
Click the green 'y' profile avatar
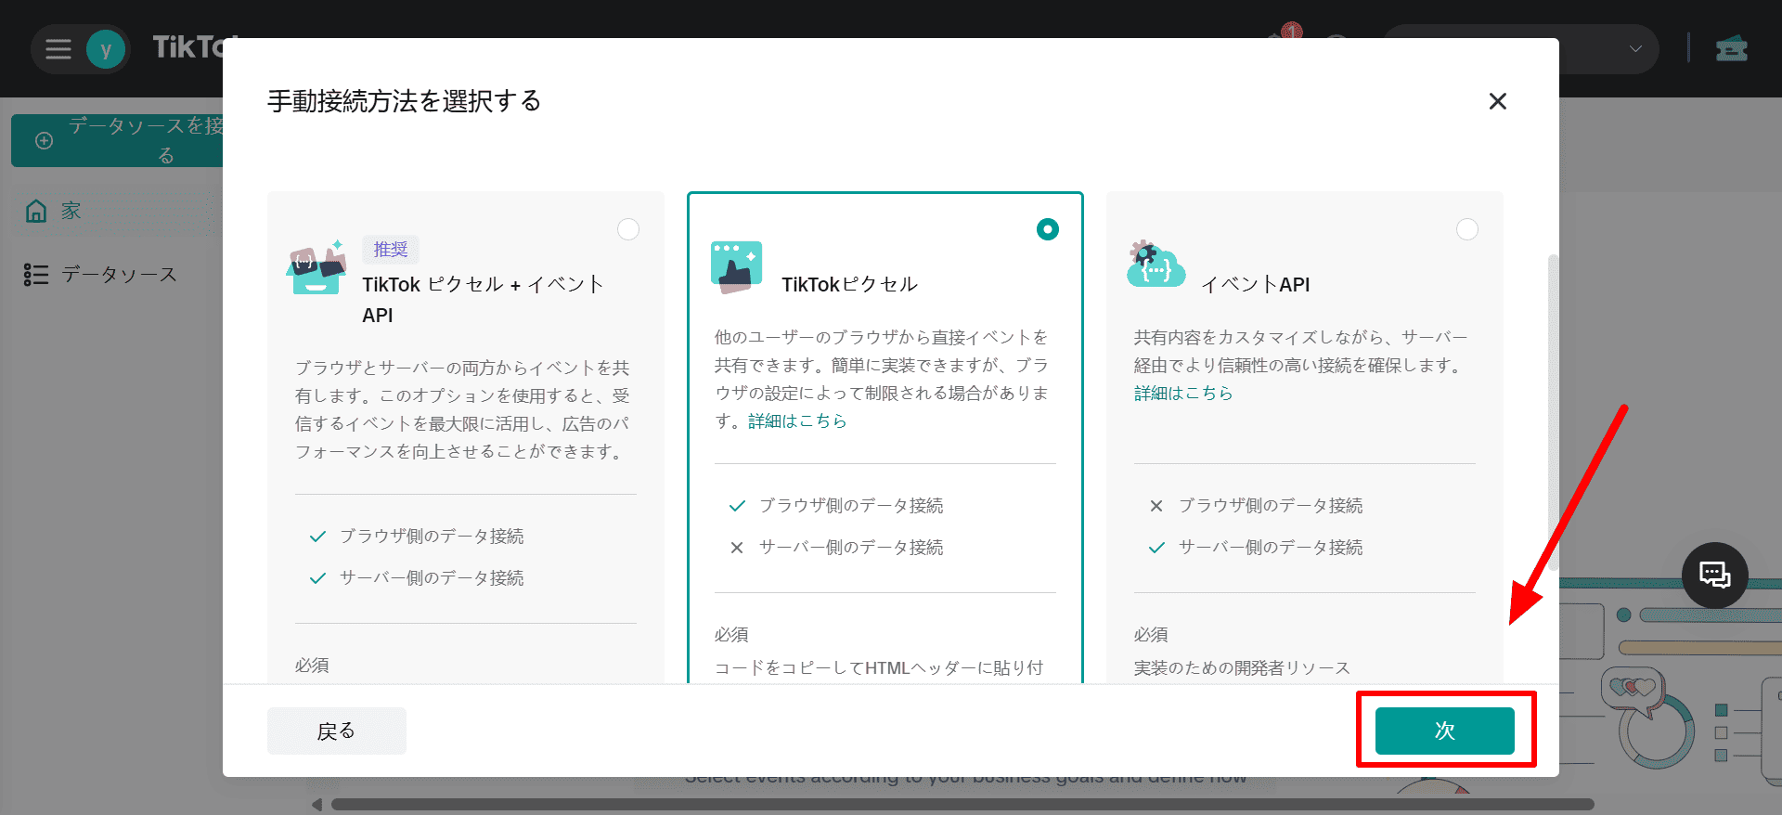click(x=106, y=49)
